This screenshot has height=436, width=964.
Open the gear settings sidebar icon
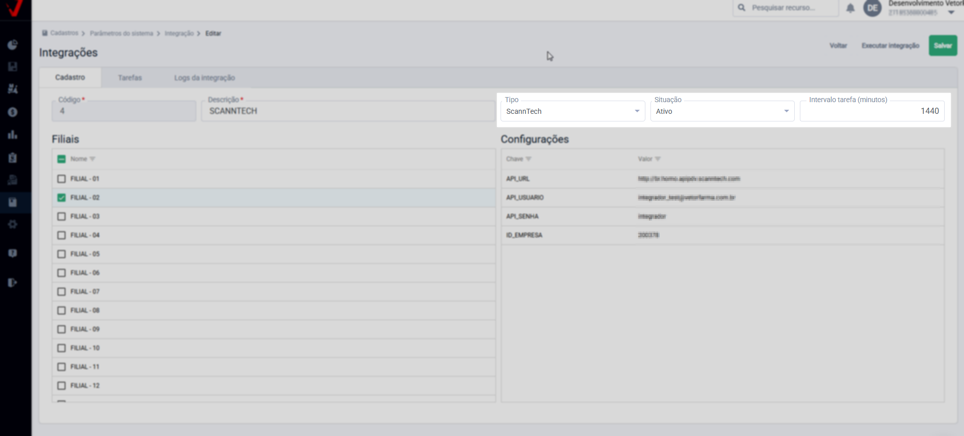point(13,224)
